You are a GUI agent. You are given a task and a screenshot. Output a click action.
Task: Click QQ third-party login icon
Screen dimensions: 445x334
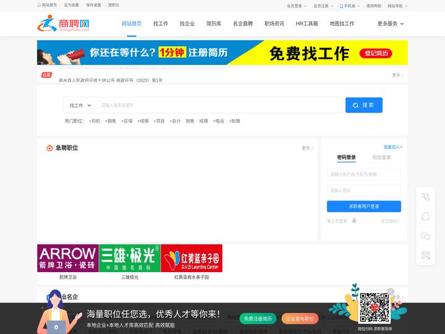(354, 220)
